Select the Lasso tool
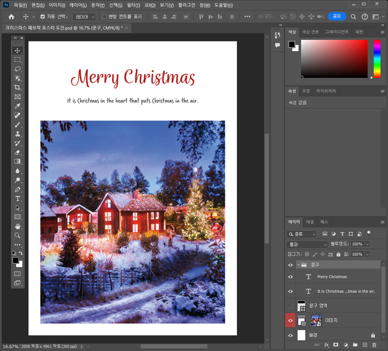388x351 pixels. pyautogui.click(x=18, y=69)
